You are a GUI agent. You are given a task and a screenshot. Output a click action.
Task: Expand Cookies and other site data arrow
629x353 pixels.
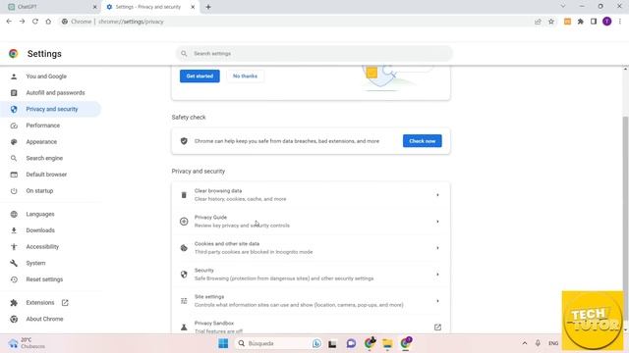pos(437,248)
